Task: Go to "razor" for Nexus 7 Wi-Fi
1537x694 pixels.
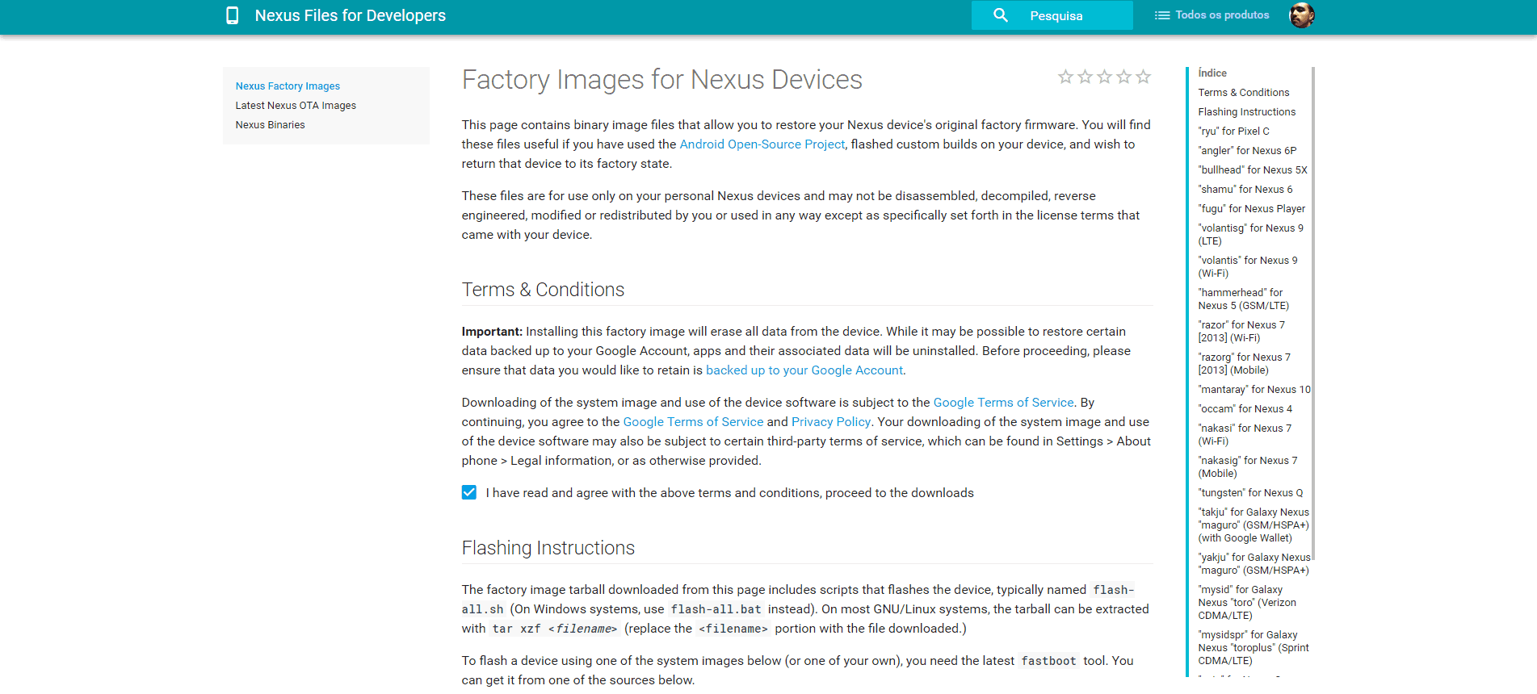Action: click(x=1241, y=332)
